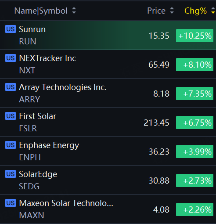The width and height of the screenshot is (216, 224).
Task: Click the +3.99% change badge for Enphase
Action: 194,152
